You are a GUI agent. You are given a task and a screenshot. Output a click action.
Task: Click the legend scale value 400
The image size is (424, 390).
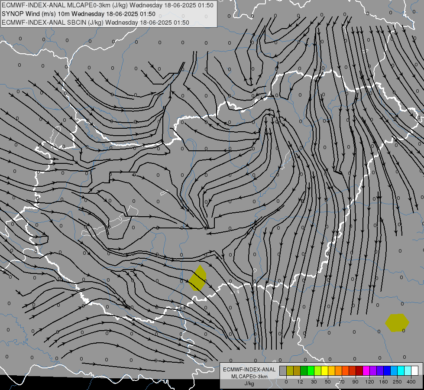(x=411, y=382)
